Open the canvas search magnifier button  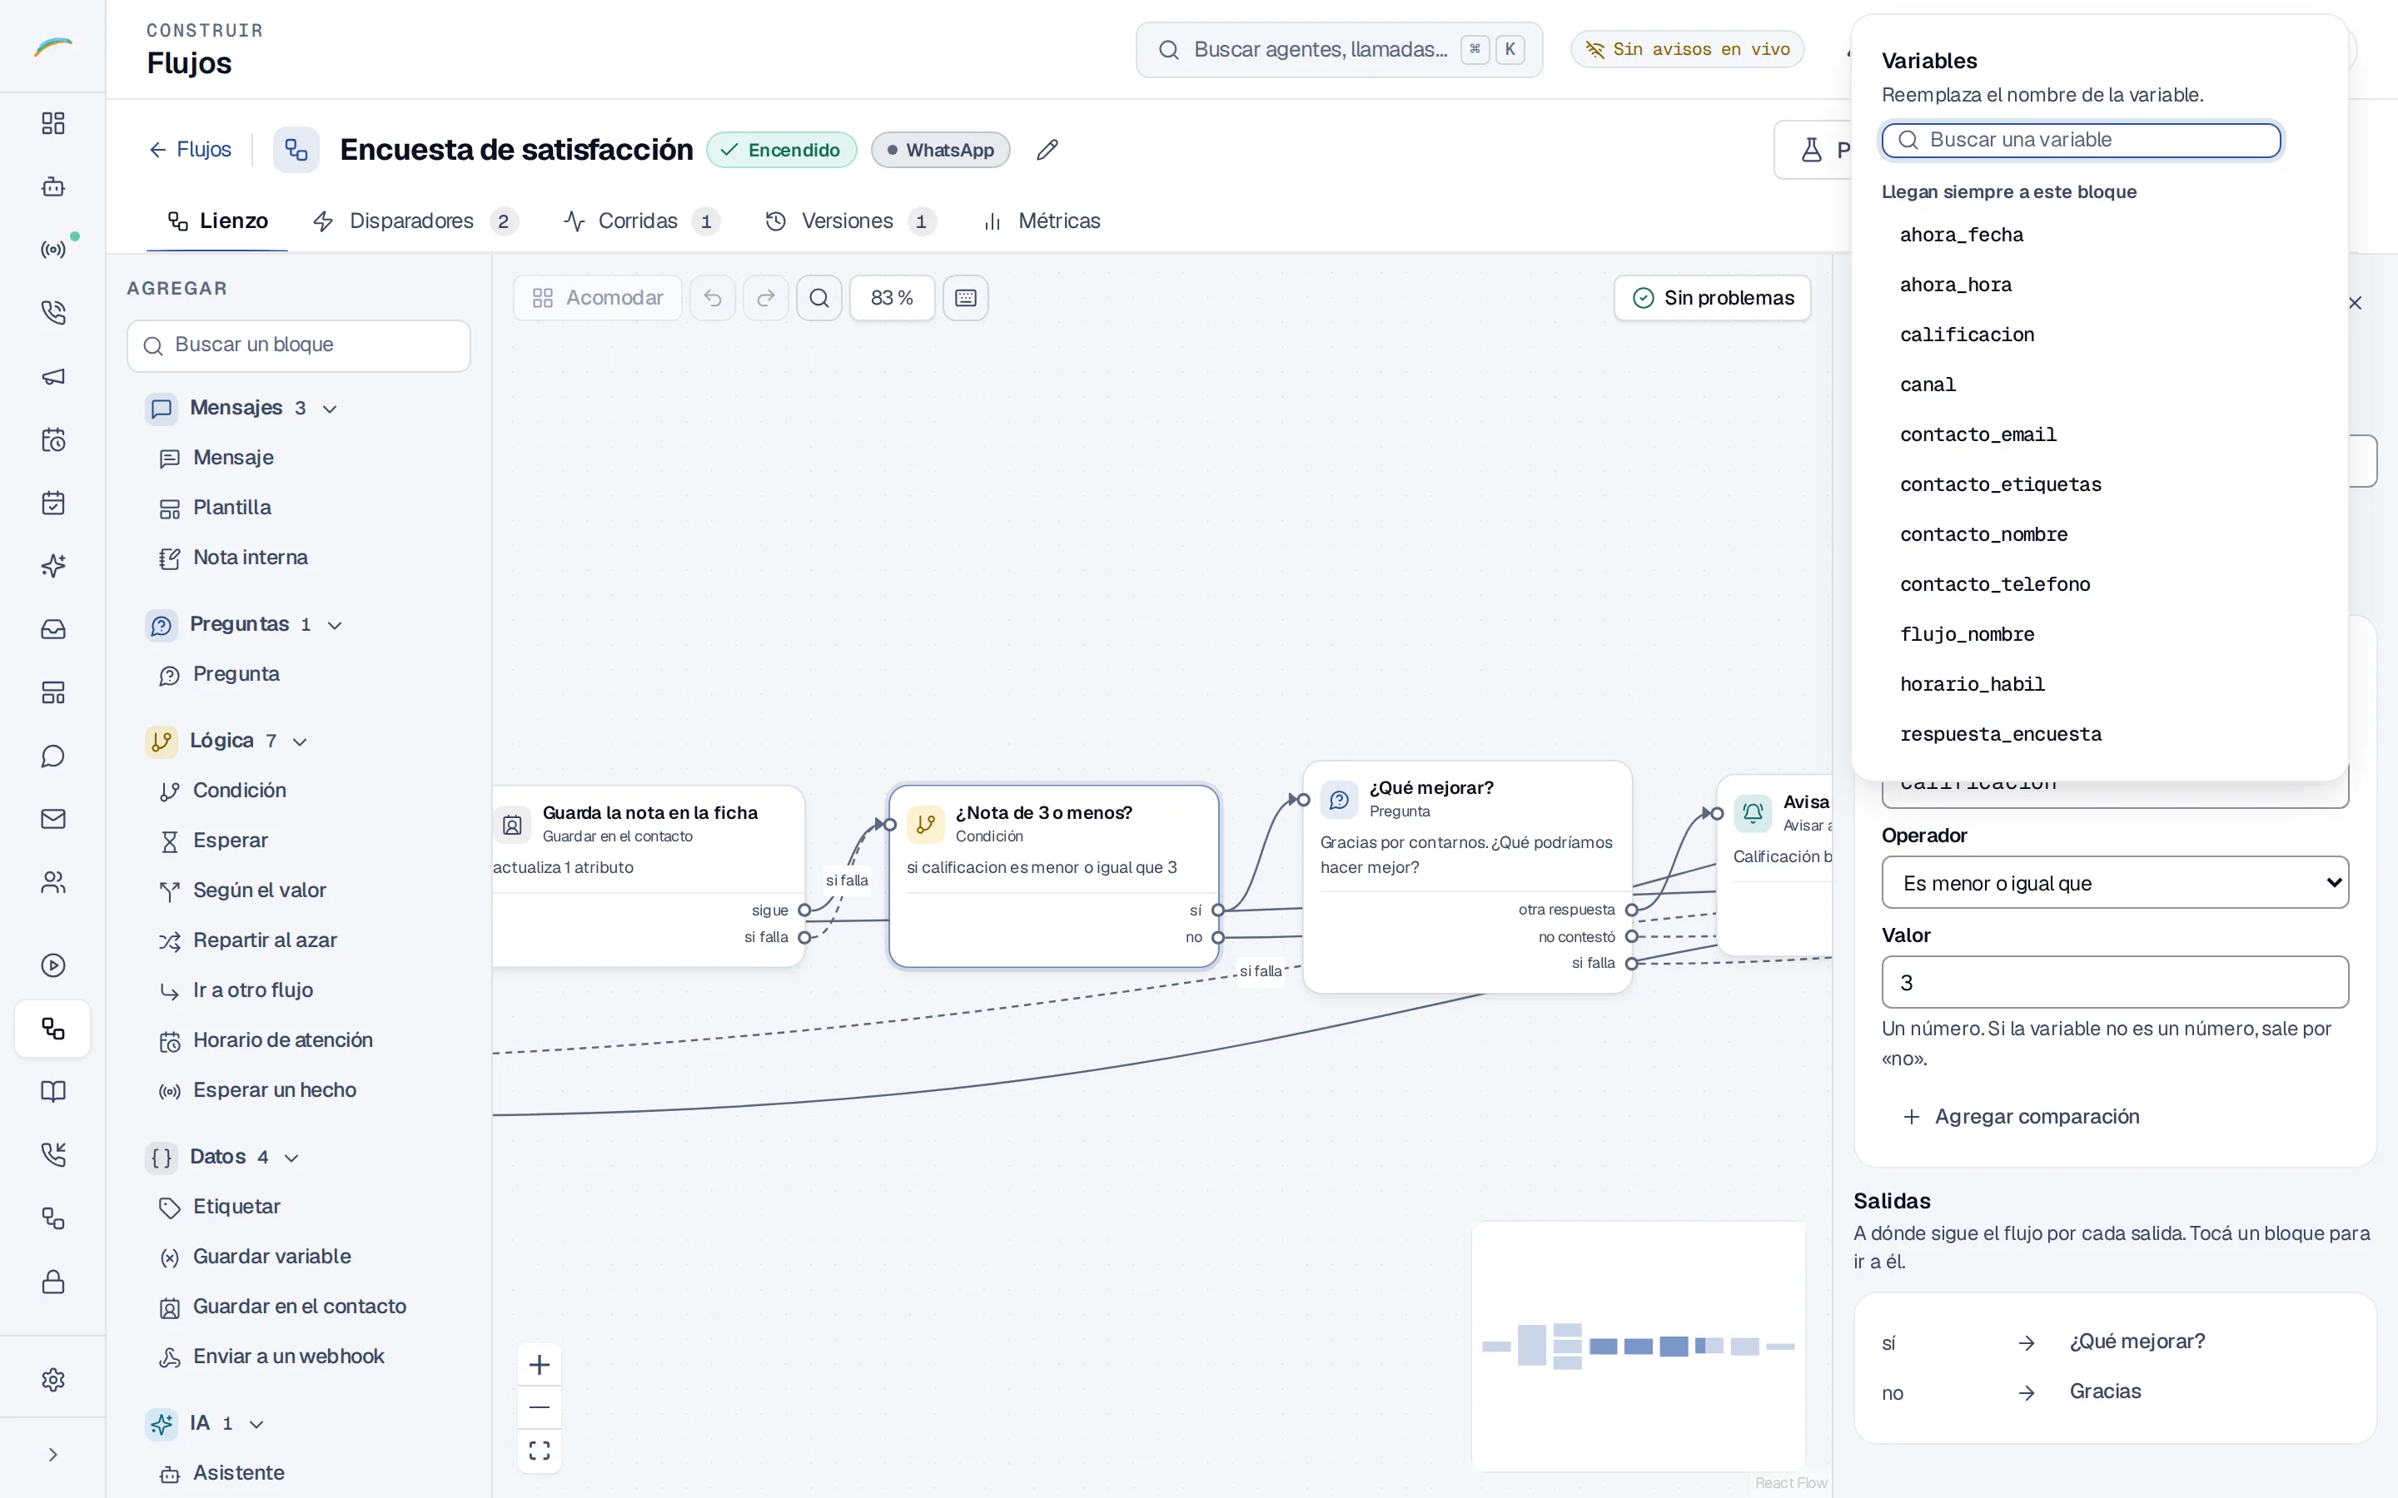pyautogui.click(x=819, y=298)
